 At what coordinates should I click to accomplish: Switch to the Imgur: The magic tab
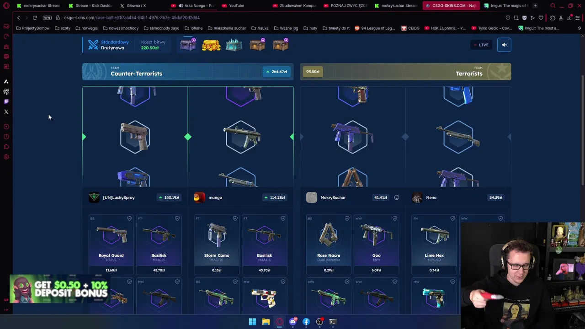pos(505,5)
